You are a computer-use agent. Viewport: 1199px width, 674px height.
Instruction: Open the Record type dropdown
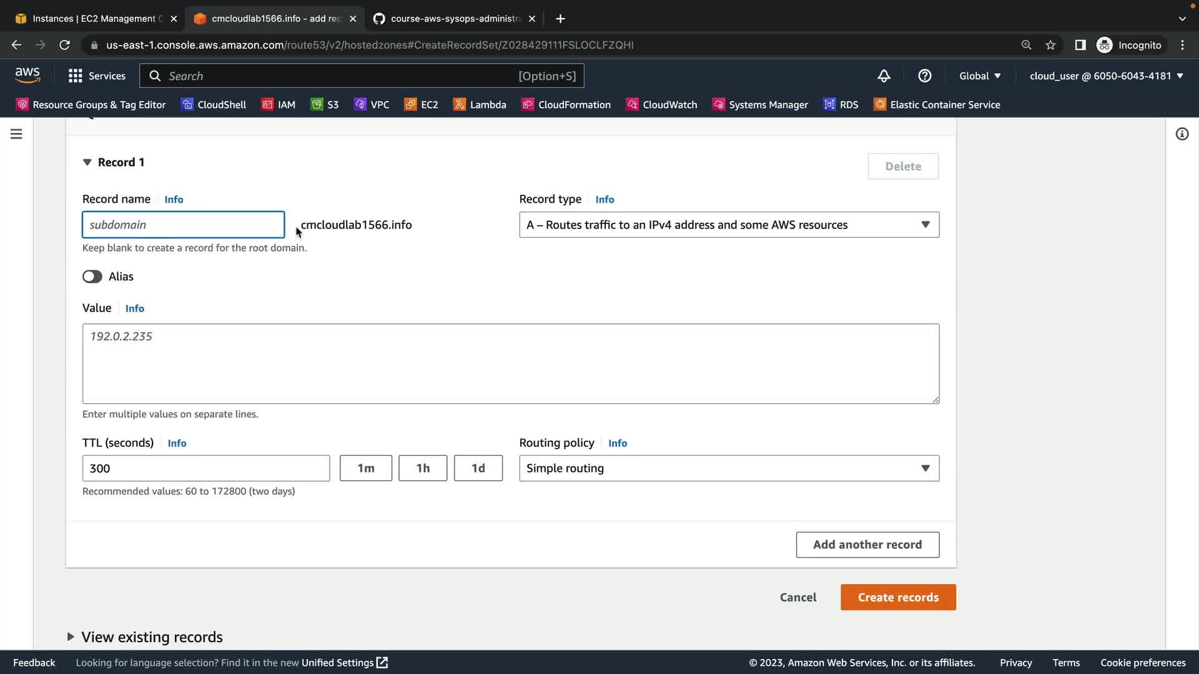pyautogui.click(x=729, y=225)
